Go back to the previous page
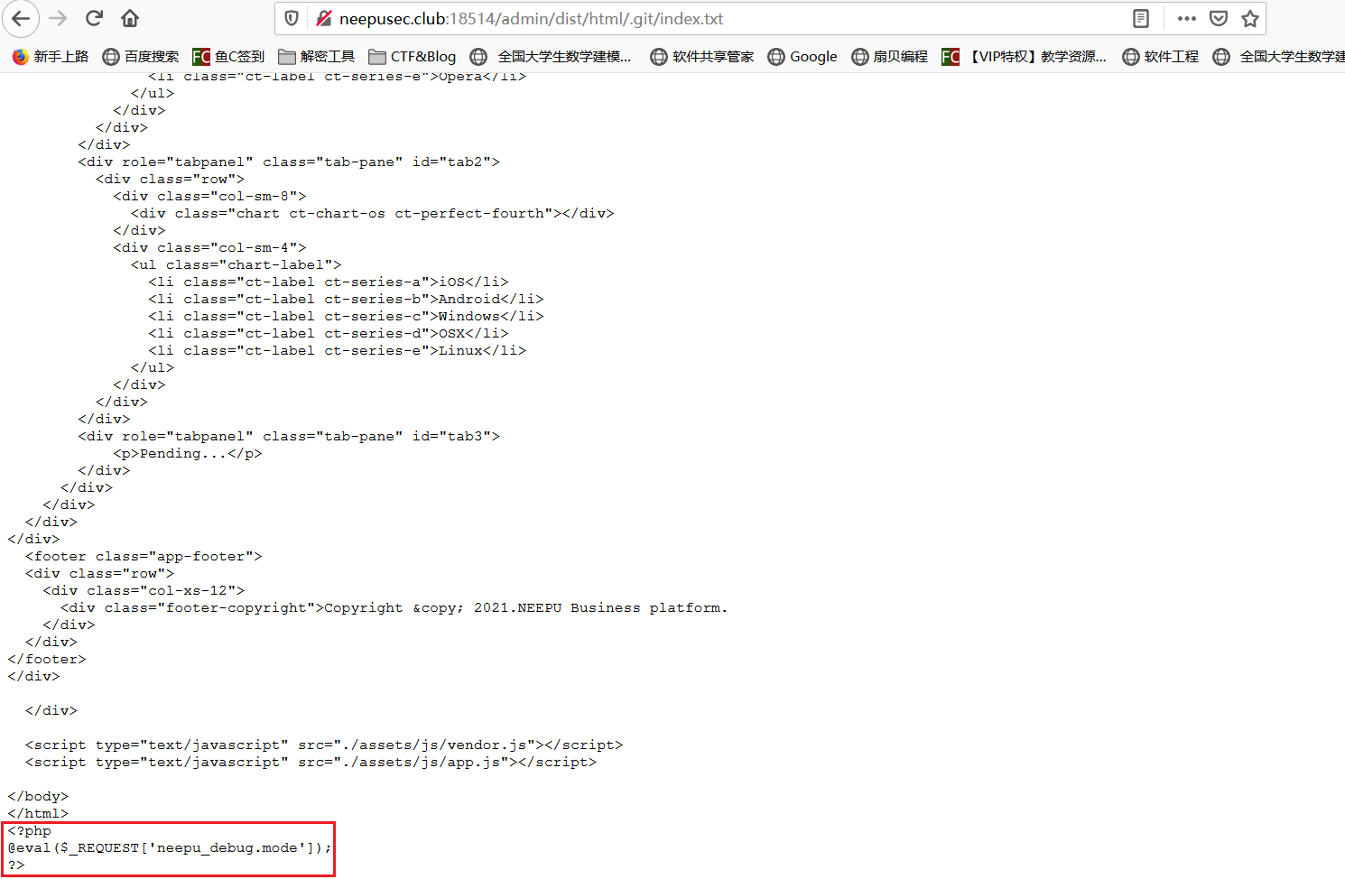Screen dimensions: 1345x879 21,18
